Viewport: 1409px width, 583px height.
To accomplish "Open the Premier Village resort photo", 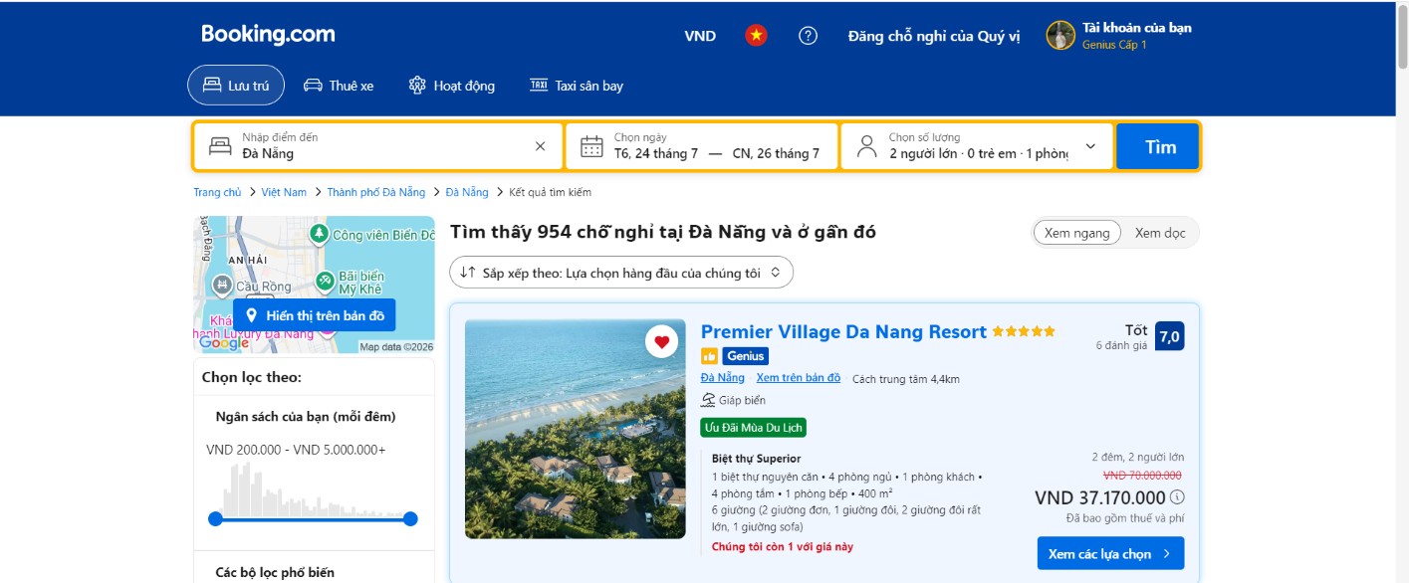I will pos(576,429).
